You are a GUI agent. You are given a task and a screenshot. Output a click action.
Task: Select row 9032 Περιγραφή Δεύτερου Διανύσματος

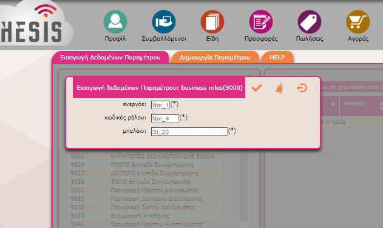145,199
